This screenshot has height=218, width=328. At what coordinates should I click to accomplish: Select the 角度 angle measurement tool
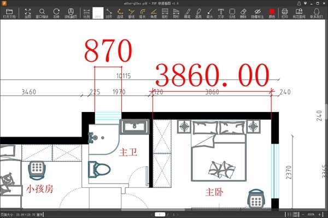coord(154,13)
